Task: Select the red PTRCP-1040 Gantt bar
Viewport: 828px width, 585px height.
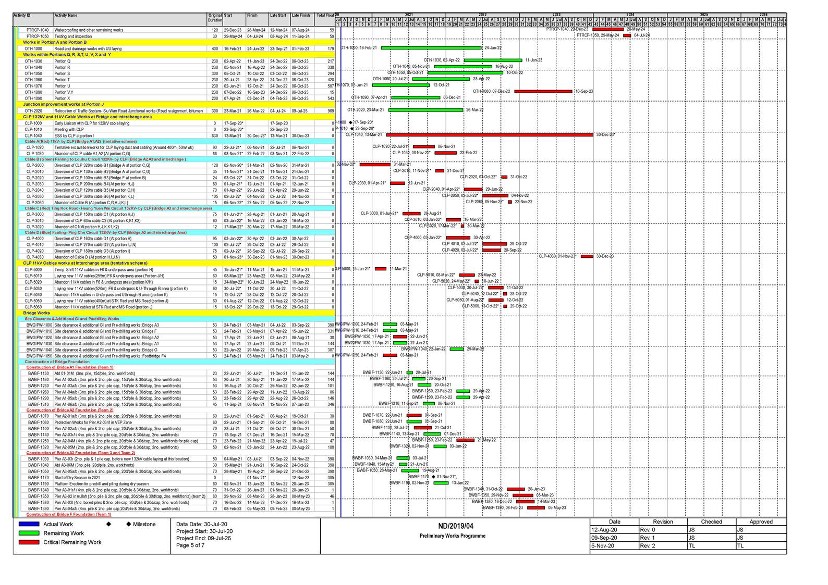Action: point(608,29)
